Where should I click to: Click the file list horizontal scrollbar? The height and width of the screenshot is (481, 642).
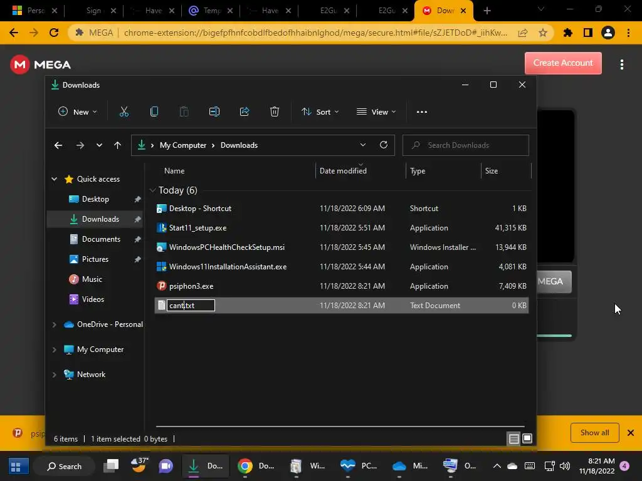click(340, 426)
